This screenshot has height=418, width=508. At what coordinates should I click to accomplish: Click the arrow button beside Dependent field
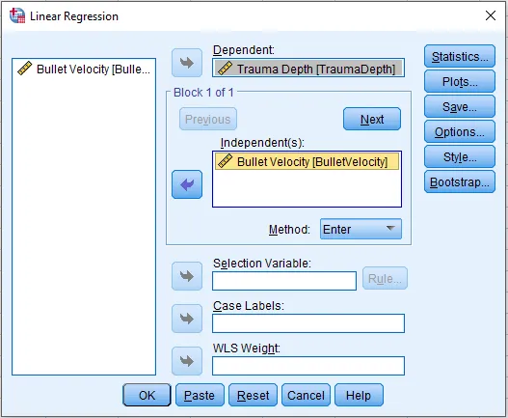(x=187, y=63)
